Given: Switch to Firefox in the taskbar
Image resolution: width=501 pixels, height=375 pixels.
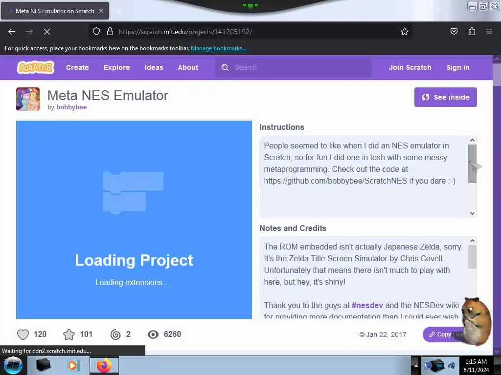Looking at the screenshot, I should tap(104, 365).
